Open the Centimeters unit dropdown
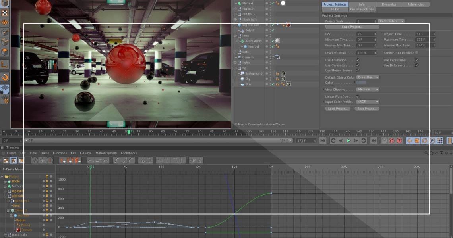Viewport: 453px width, 238px height. tap(391, 21)
